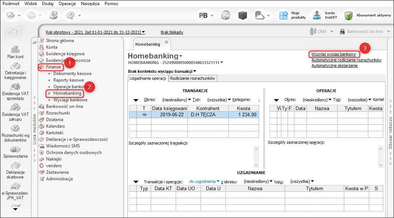Open the Pomoc menu

coord(112,4)
